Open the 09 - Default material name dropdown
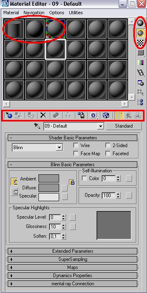The height and width of the screenshot is (293, 147). (100, 126)
